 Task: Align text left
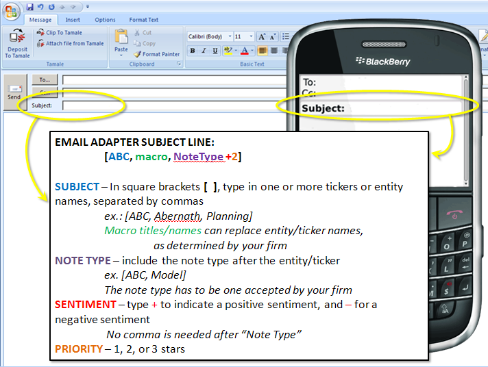click(x=263, y=51)
